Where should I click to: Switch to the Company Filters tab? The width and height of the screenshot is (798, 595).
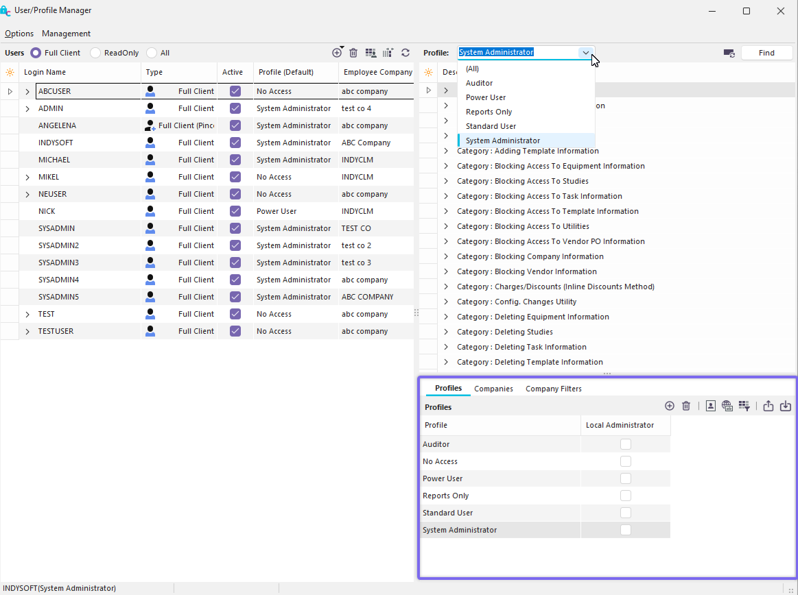(553, 389)
